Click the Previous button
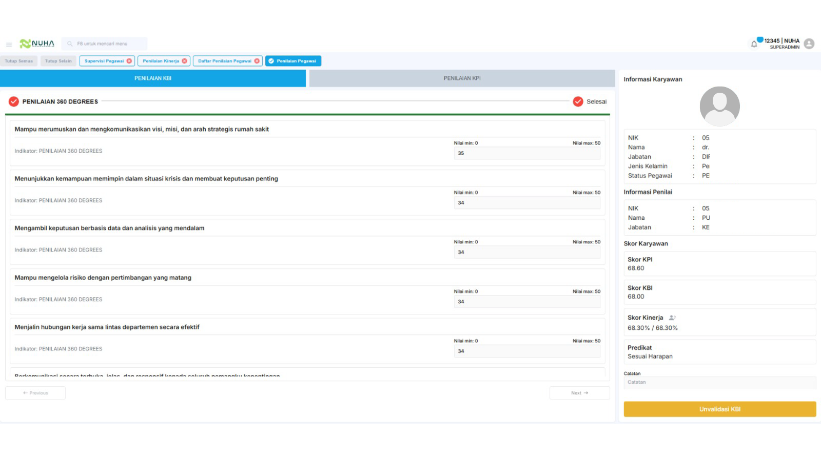 [x=35, y=393]
